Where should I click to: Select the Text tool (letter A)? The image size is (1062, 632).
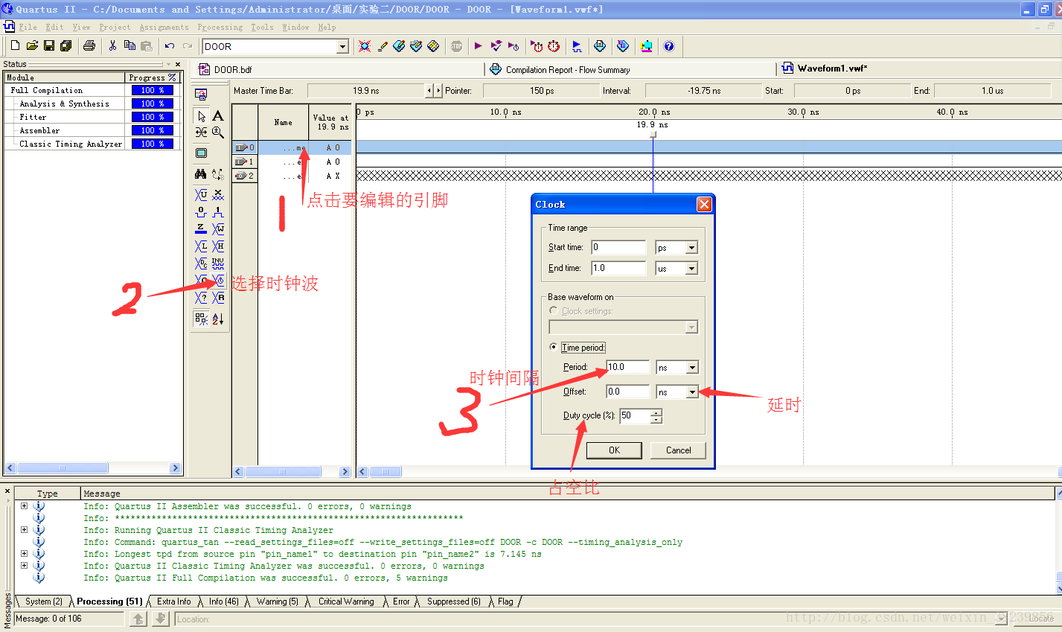coord(218,116)
